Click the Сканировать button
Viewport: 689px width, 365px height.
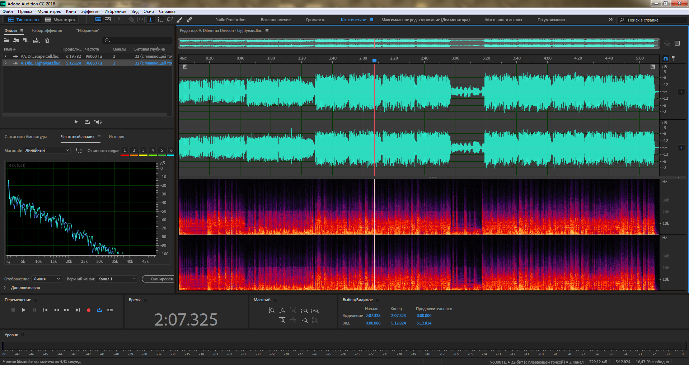click(x=161, y=279)
